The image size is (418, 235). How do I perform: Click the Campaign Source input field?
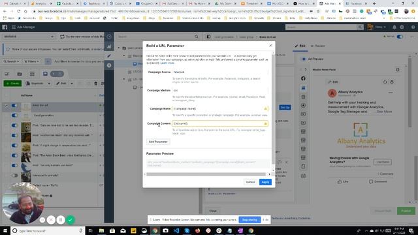220,72
